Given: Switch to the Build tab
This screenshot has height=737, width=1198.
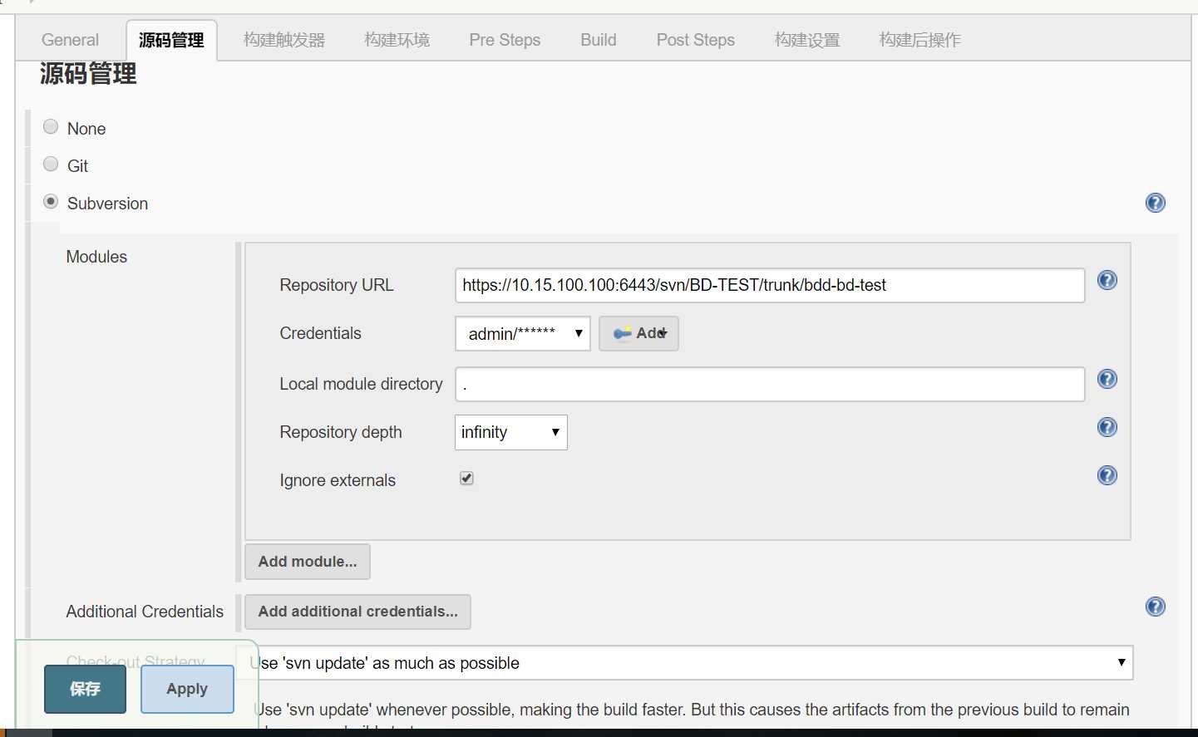Looking at the screenshot, I should 599,40.
